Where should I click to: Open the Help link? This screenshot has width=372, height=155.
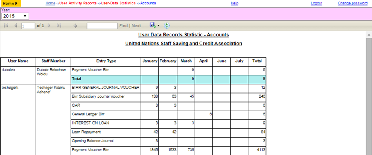pyautogui.click(x=235, y=3)
